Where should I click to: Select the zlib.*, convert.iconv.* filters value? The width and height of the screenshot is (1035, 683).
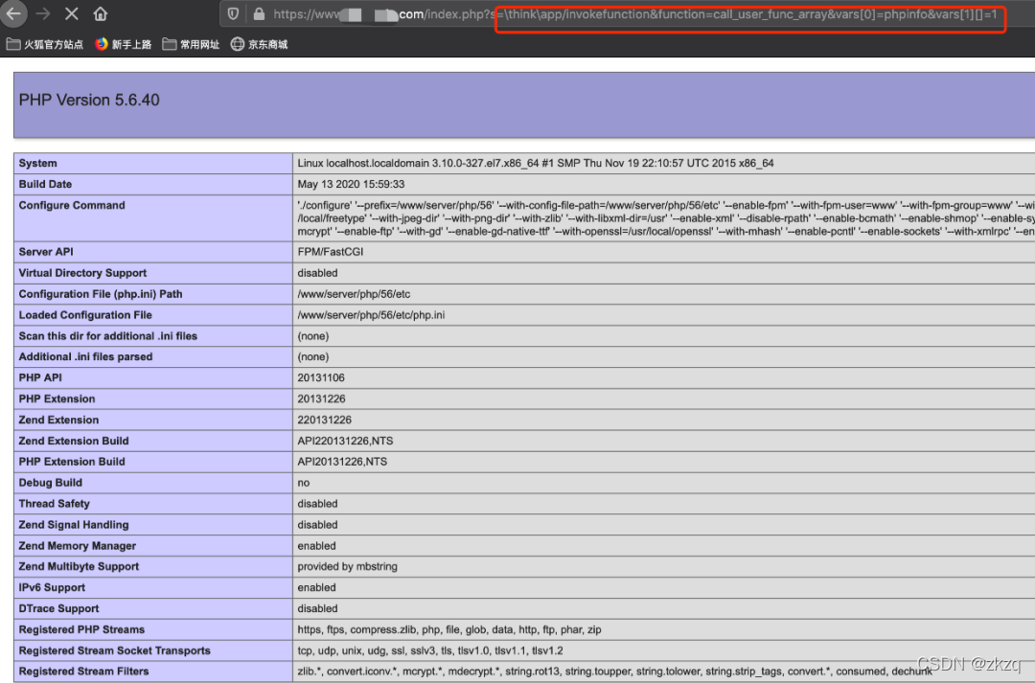(614, 672)
